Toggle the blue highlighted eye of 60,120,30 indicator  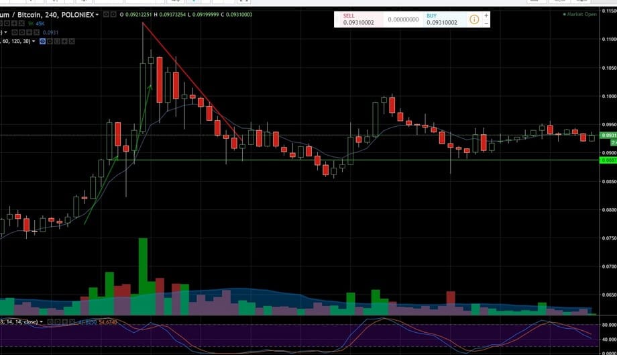(x=42, y=42)
